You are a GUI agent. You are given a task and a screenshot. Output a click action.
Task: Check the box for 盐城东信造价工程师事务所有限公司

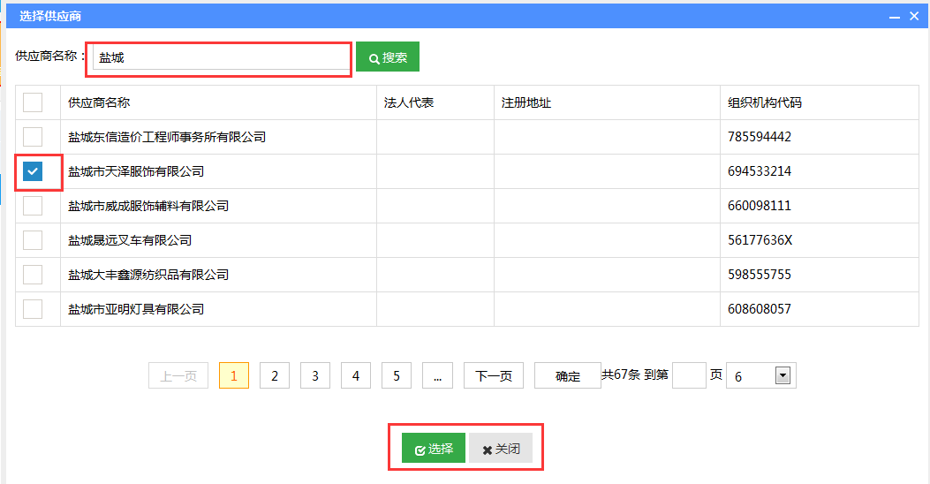(x=33, y=136)
